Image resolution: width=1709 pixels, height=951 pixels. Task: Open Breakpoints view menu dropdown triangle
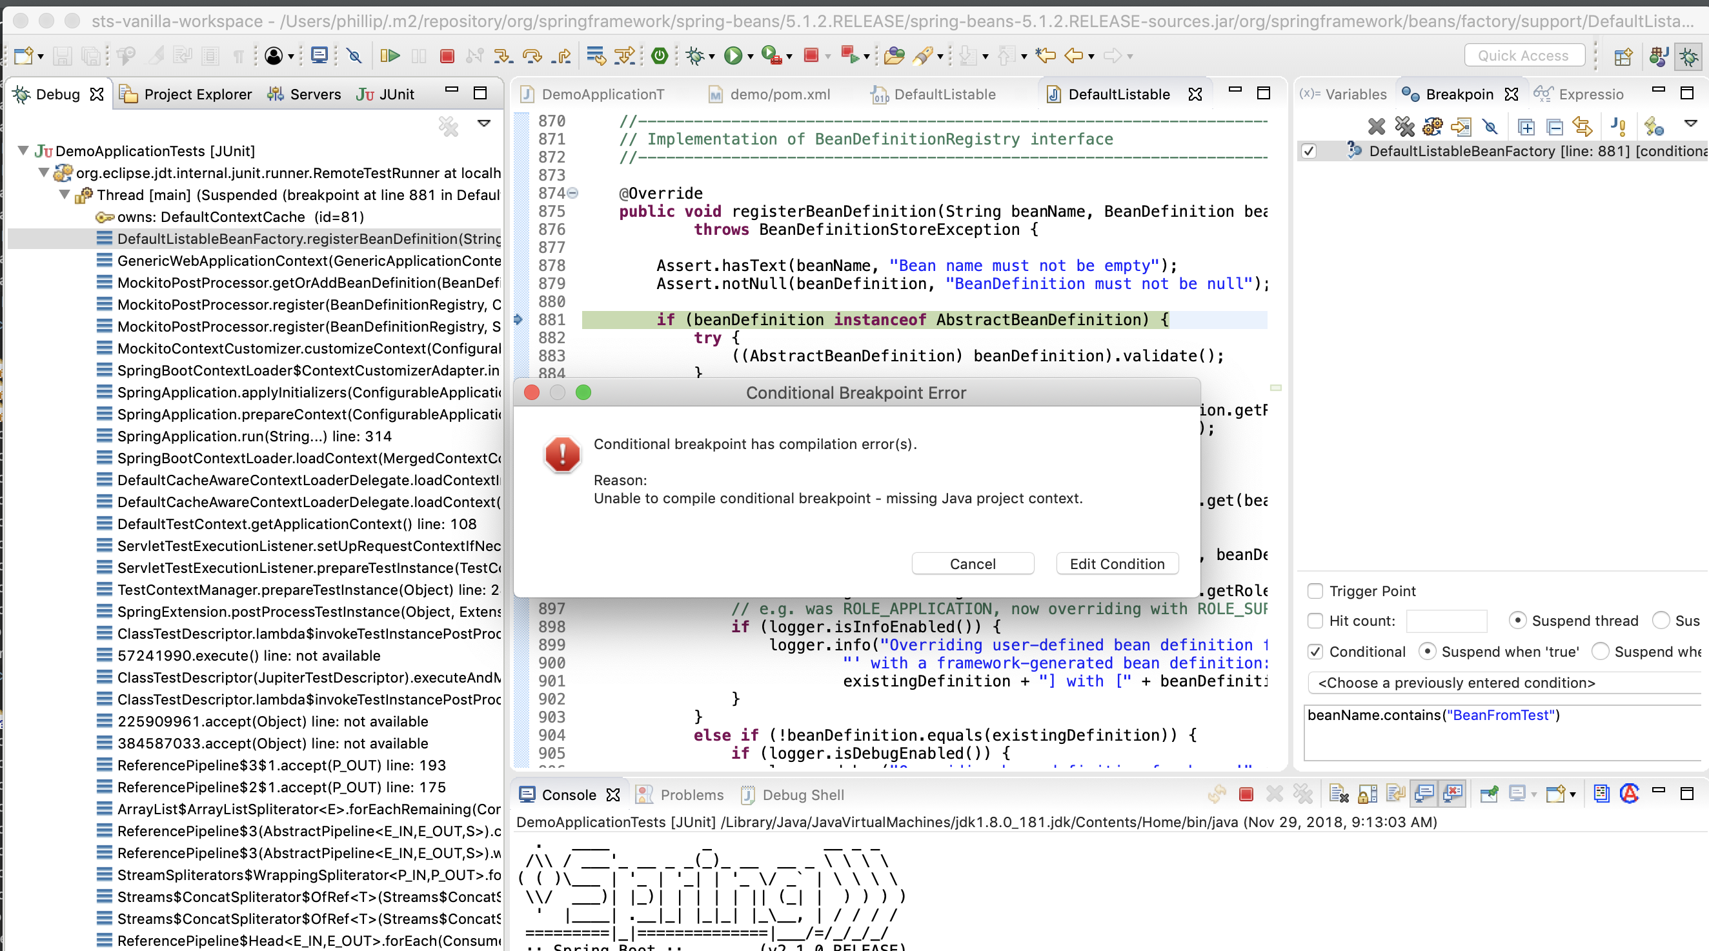point(1690,123)
